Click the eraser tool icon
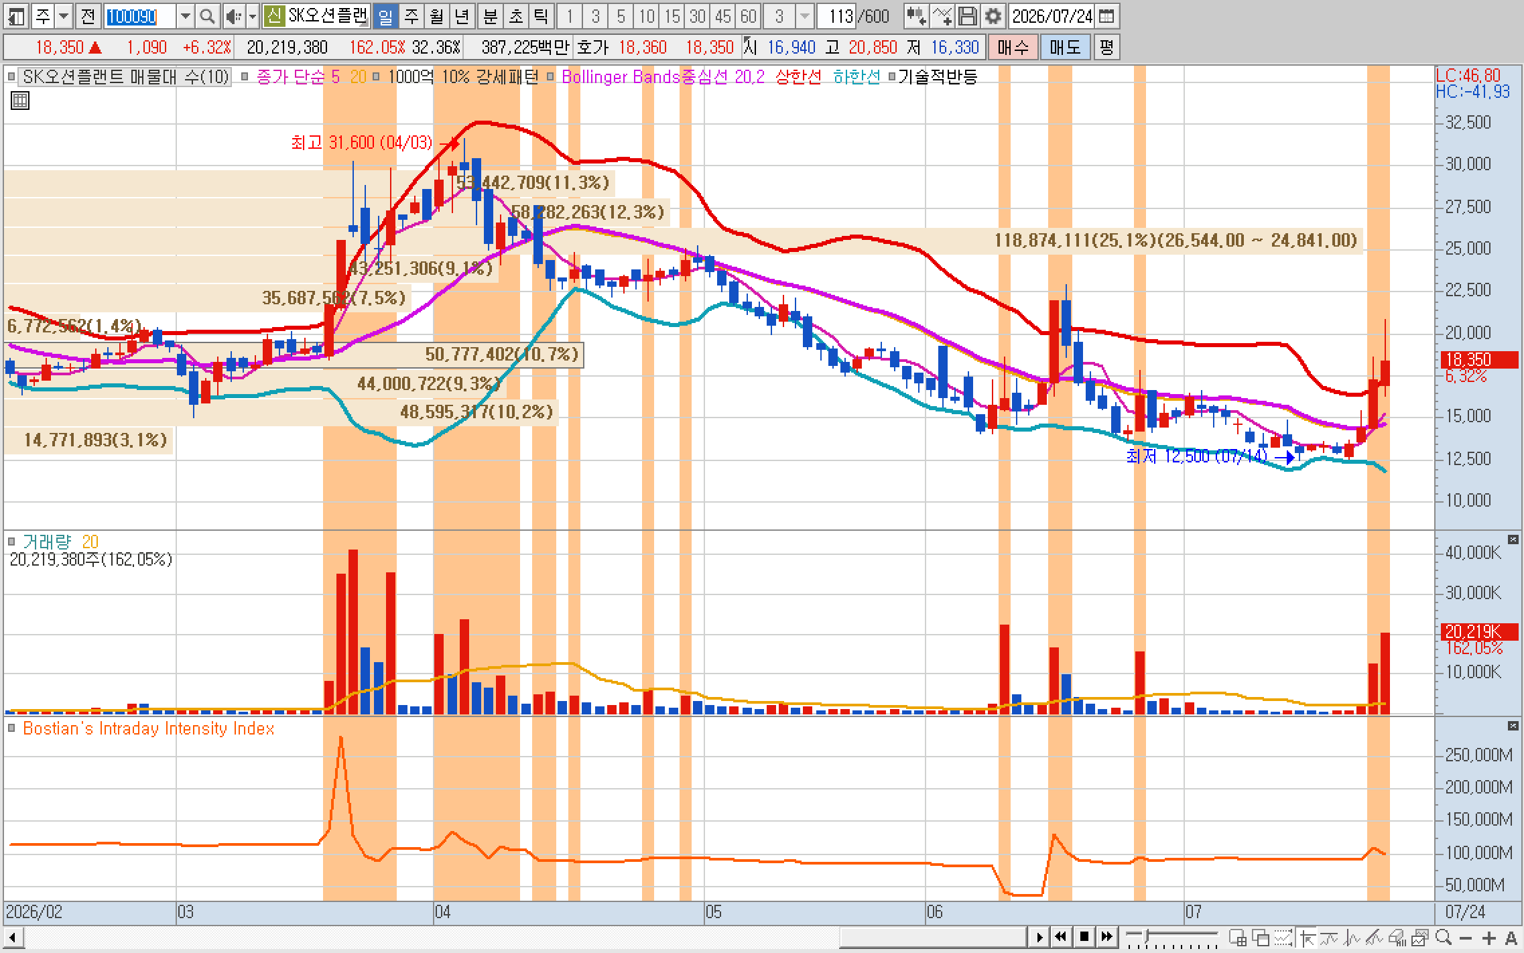This screenshot has width=1524, height=953. pyautogui.click(x=1397, y=937)
